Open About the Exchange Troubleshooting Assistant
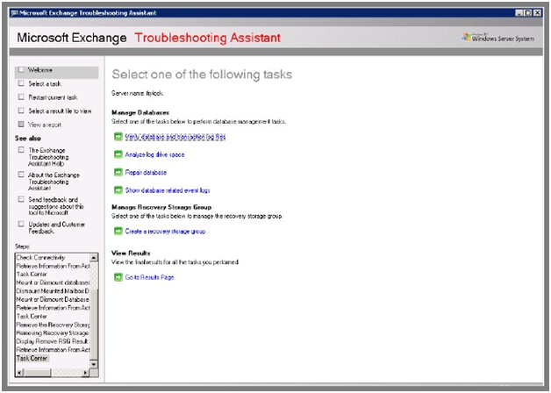Viewport: 551px width, 393px height. 54,182
